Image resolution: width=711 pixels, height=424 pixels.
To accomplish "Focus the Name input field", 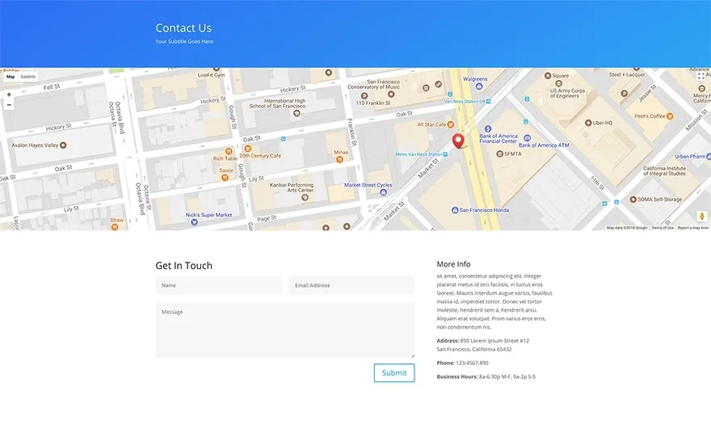I will pyautogui.click(x=219, y=285).
